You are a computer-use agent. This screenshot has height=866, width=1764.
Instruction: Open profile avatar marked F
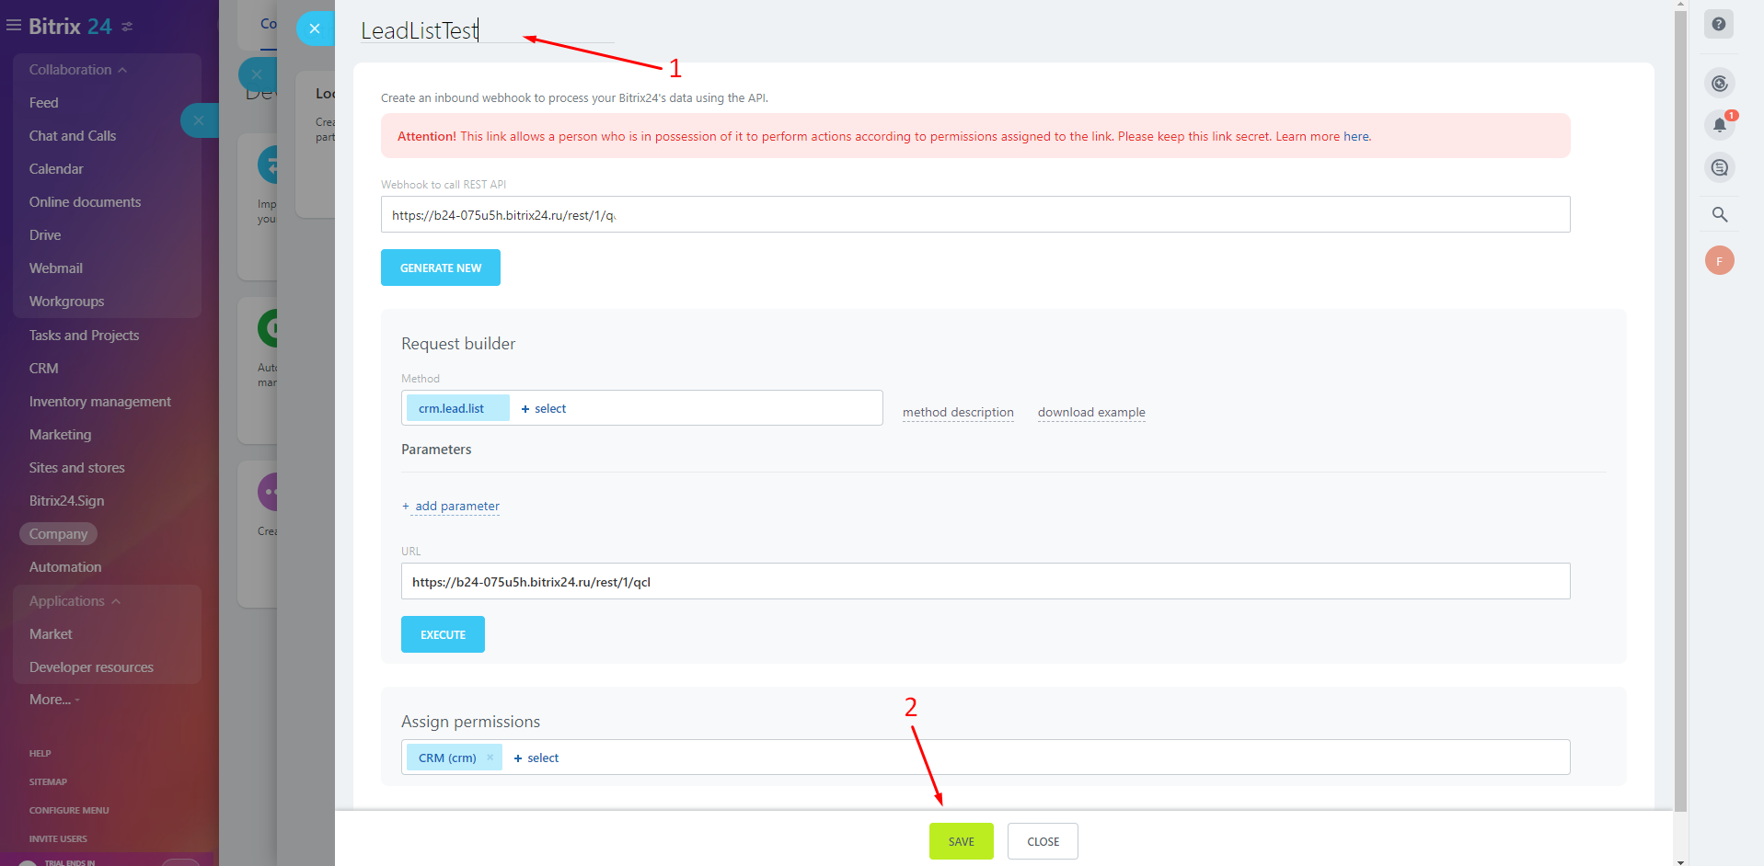[1719, 260]
